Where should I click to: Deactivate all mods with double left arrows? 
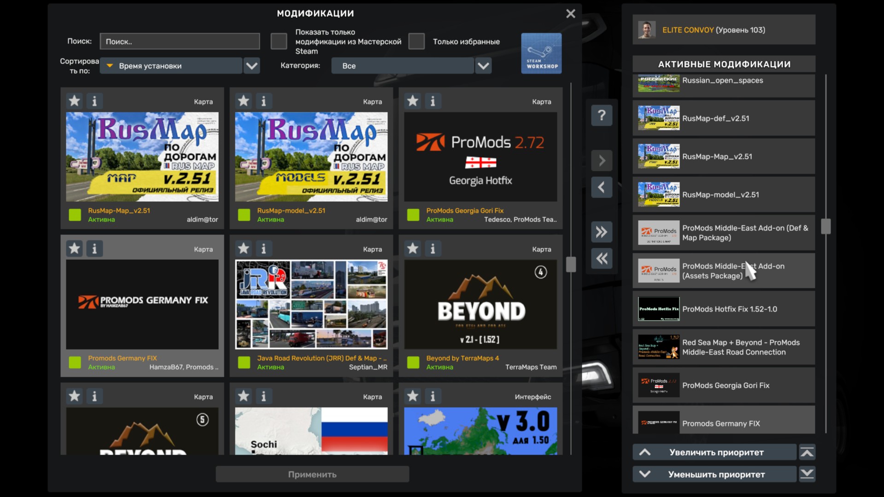click(x=602, y=258)
